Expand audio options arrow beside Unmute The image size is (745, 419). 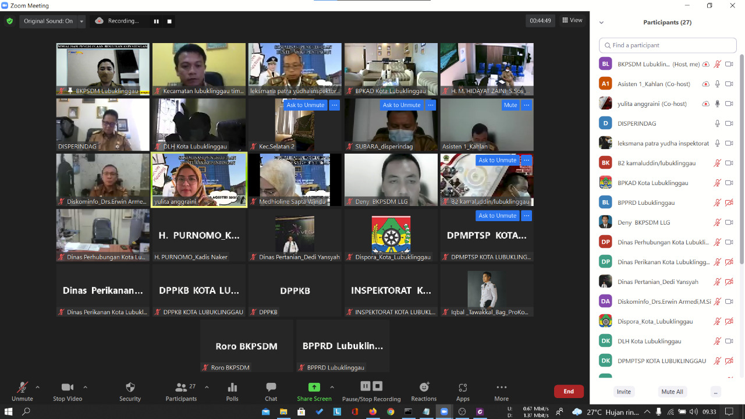click(x=38, y=387)
